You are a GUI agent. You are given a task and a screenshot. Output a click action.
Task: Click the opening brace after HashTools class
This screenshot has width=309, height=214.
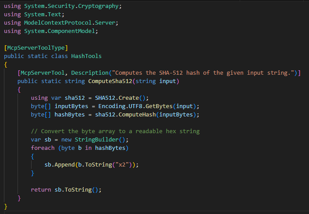pyautogui.click(x=6, y=65)
